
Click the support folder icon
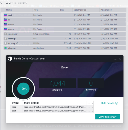pyautogui.click(x=5, y=29)
